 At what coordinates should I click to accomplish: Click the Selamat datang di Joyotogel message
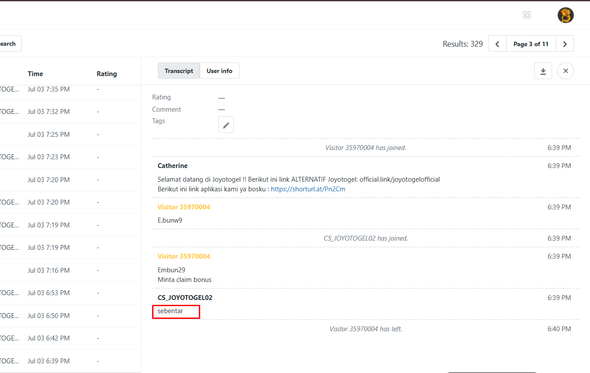pos(299,179)
